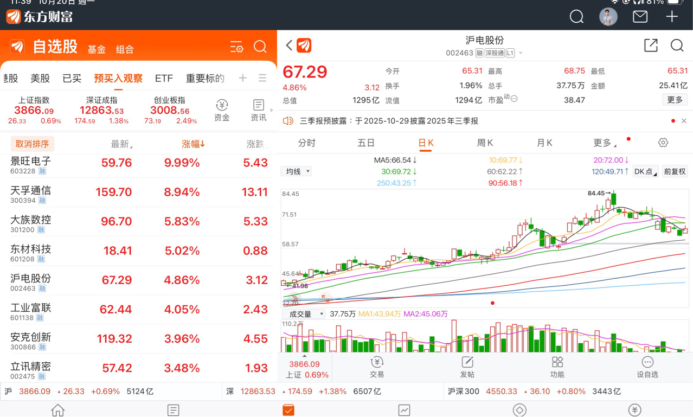Open yuan account bottom navigation icon
This screenshot has width=693, height=417.
(x=635, y=410)
